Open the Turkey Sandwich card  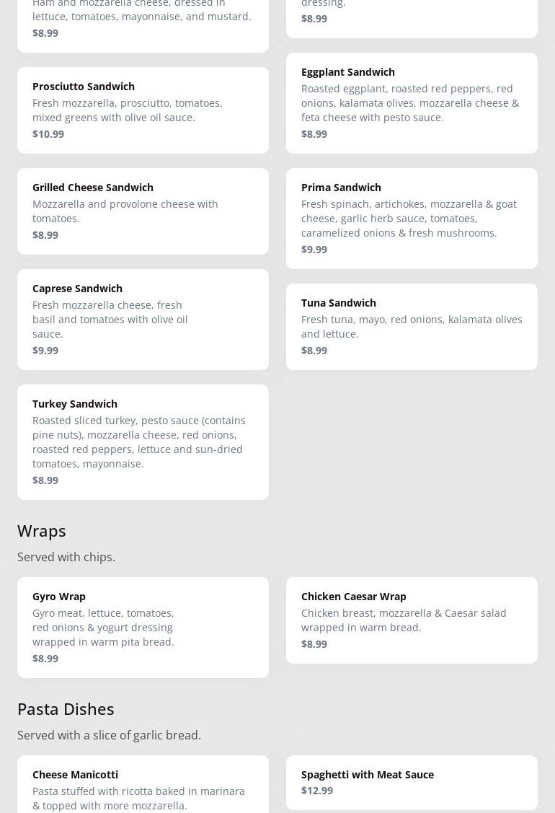(143, 441)
